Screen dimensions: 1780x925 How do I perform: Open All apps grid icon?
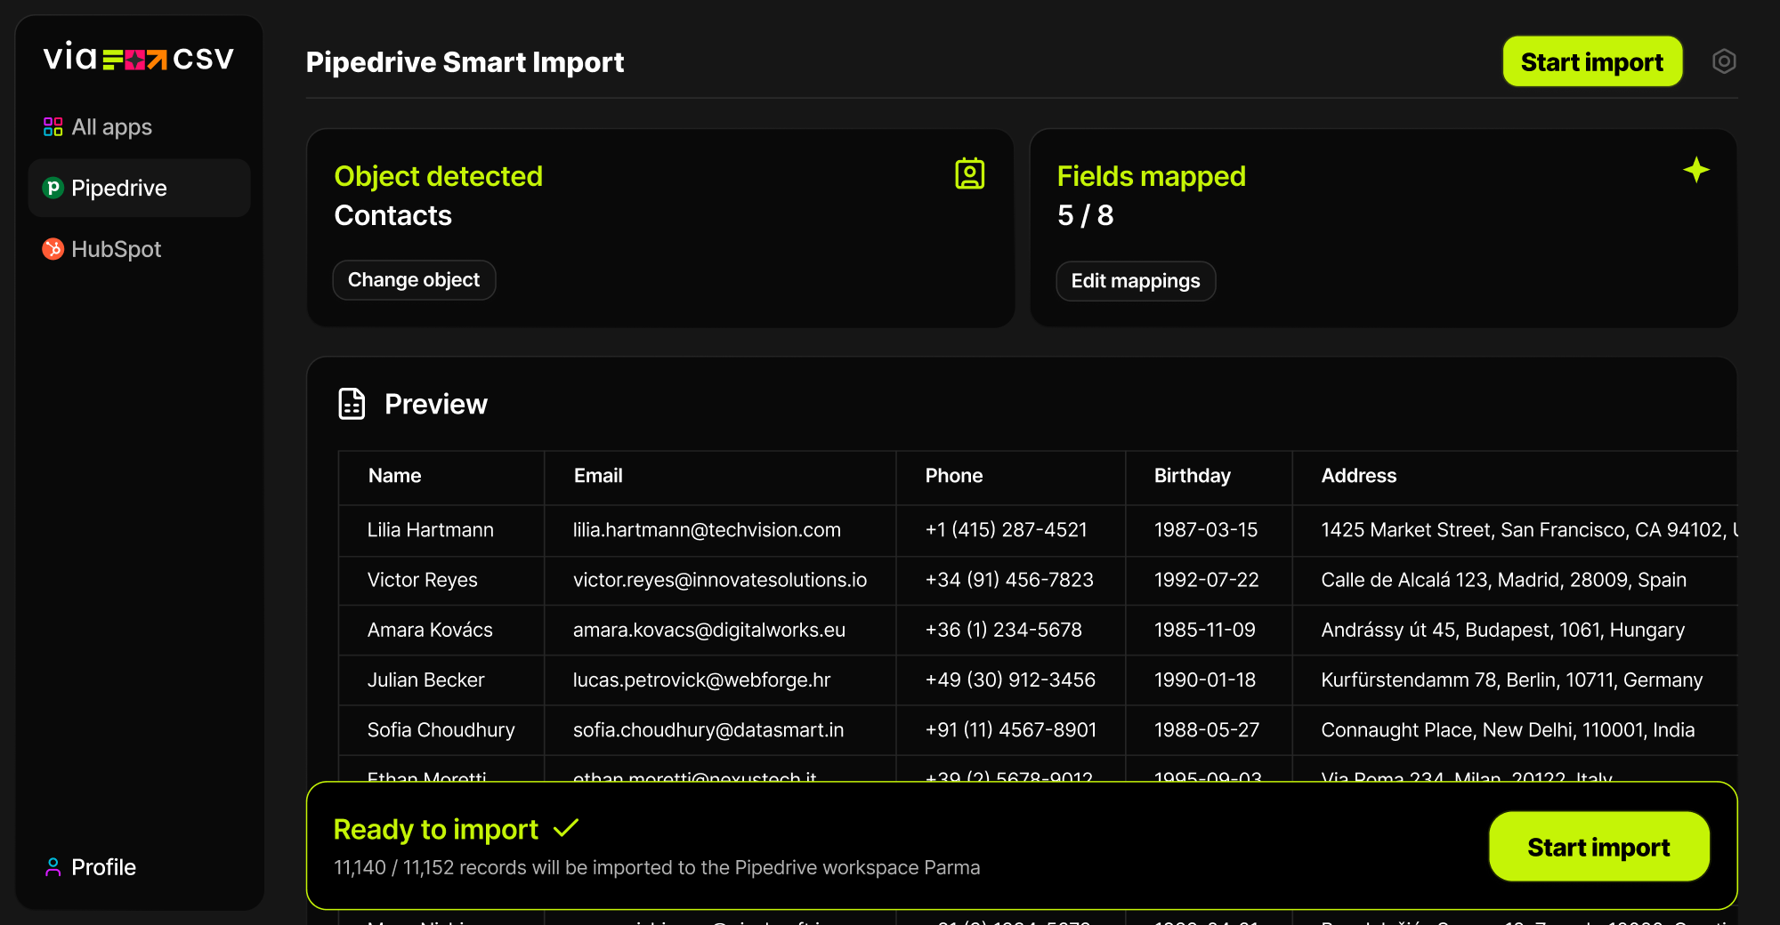click(53, 127)
